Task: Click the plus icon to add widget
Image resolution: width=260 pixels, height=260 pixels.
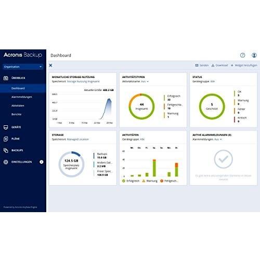Action: click(x=232, y=66)
